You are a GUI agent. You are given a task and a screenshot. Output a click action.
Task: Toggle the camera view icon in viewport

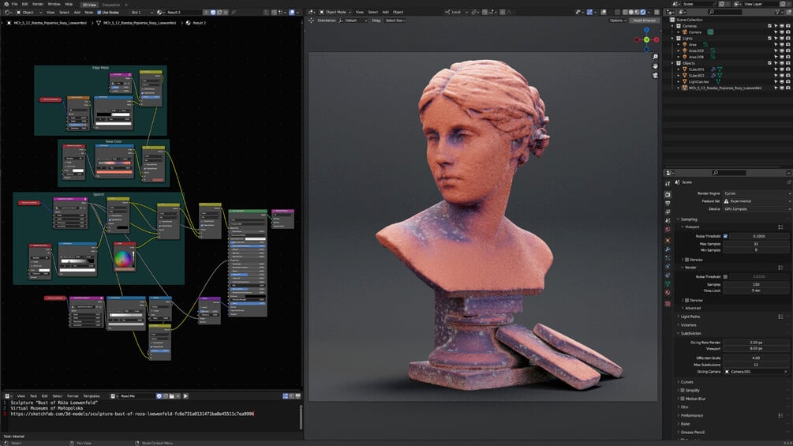coord(656,75)
